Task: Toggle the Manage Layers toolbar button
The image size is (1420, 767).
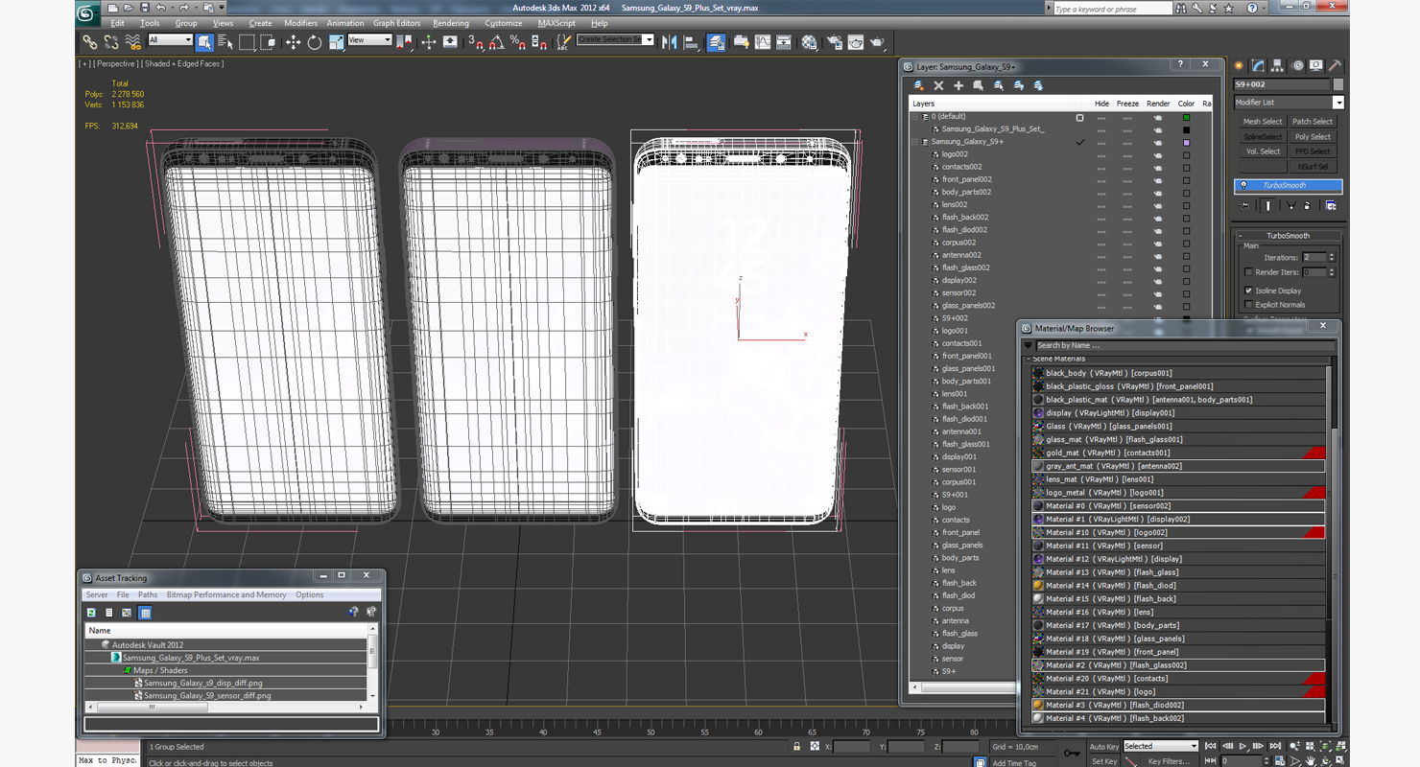Action: (716, 42)
